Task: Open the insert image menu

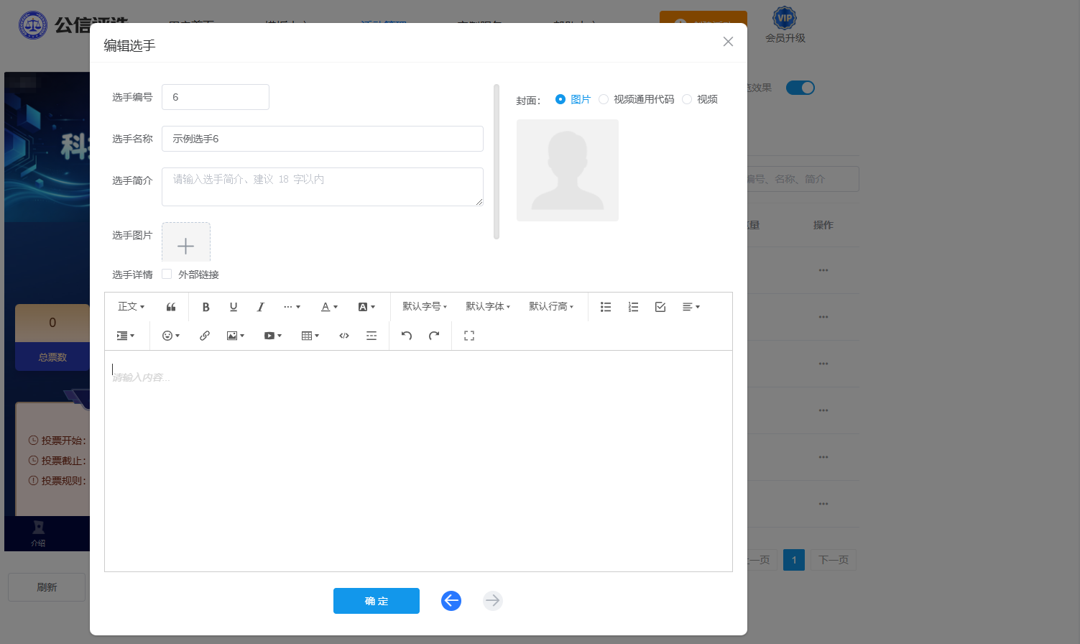Action: coord(236,336)
